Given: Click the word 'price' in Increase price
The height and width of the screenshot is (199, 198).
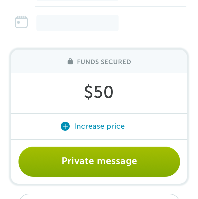Looking at the screenshot, I should (116, 127).
